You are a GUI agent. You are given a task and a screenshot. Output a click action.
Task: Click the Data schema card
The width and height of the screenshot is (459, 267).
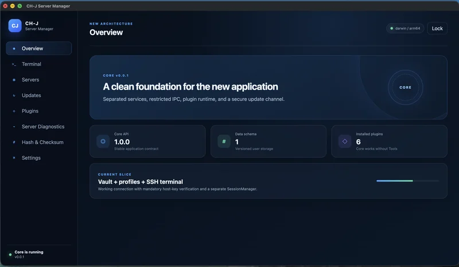click(x=269, y=141)
